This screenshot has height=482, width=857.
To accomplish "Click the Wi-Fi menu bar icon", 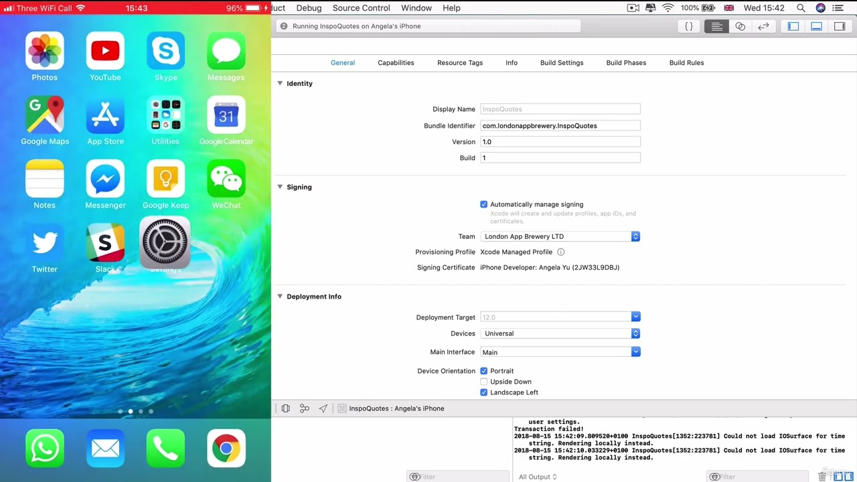I will 668,8.
